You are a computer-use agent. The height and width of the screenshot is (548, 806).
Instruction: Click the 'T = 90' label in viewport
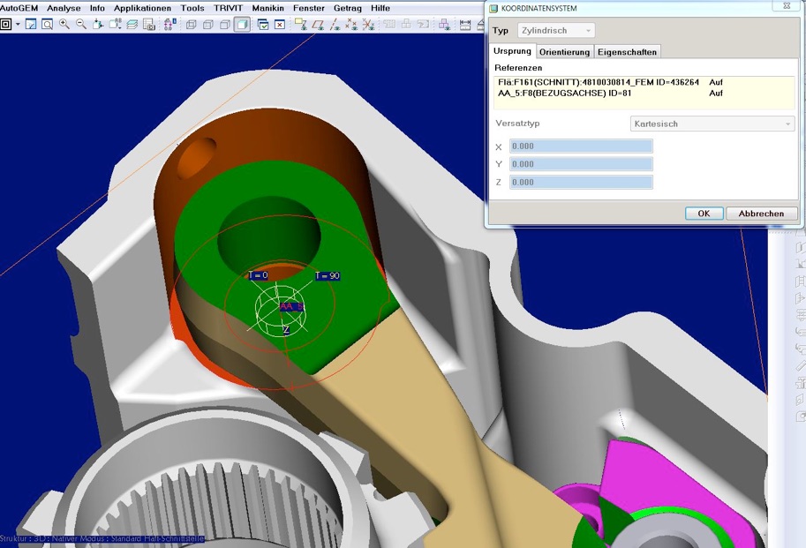pos(328,276)
